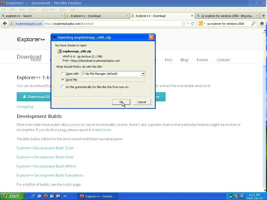Select the Open with radio option
This screenshot has width=267, height=200.
coord(63,73)
